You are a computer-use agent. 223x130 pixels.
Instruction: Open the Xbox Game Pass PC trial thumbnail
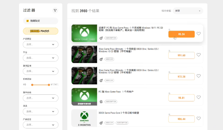(84, 33)
